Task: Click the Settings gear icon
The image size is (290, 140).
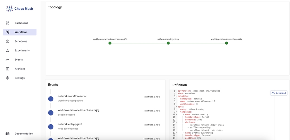Action: click(7, 78)
